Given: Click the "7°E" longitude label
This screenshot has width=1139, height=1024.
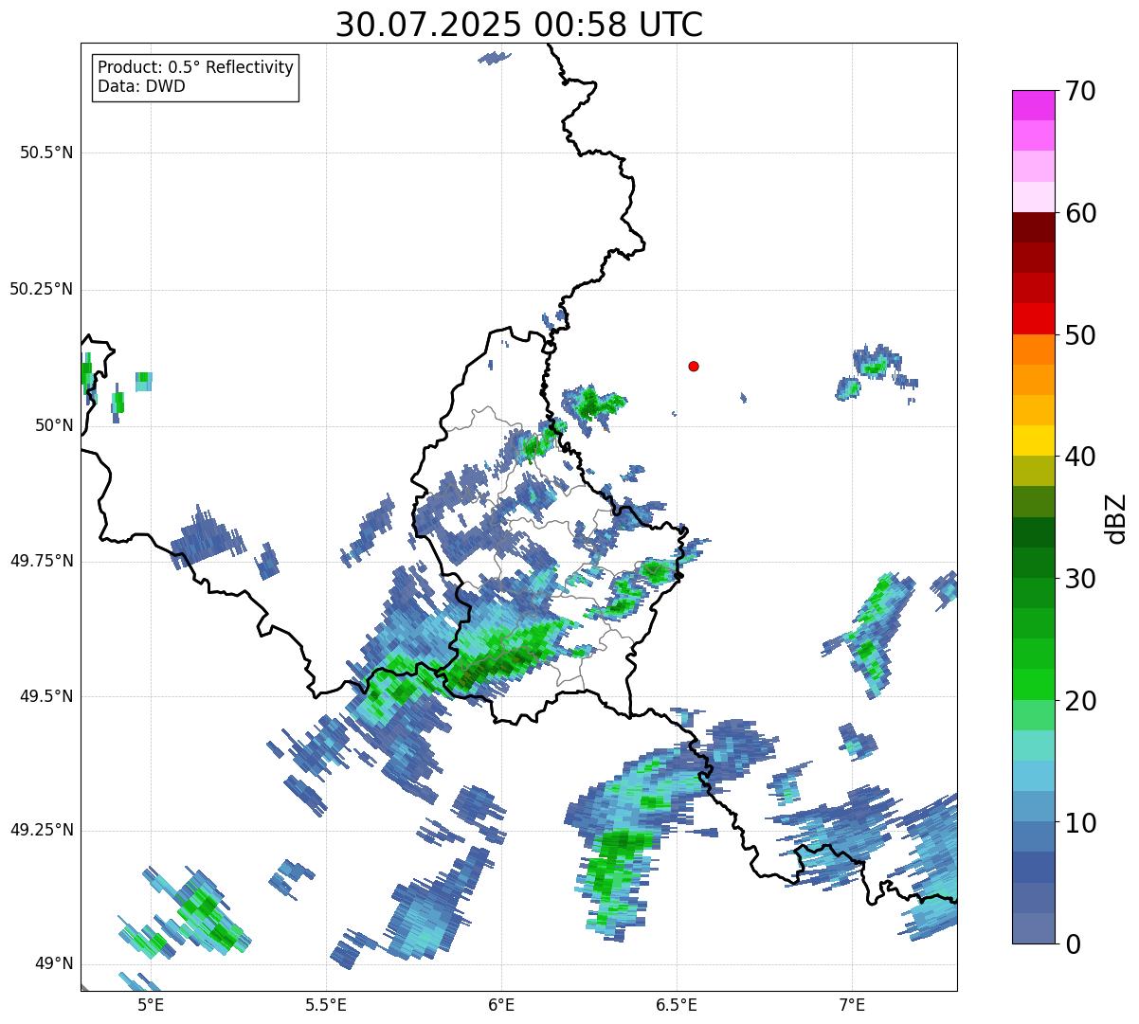Looking at the screenshot, I should pos(852,1005).
